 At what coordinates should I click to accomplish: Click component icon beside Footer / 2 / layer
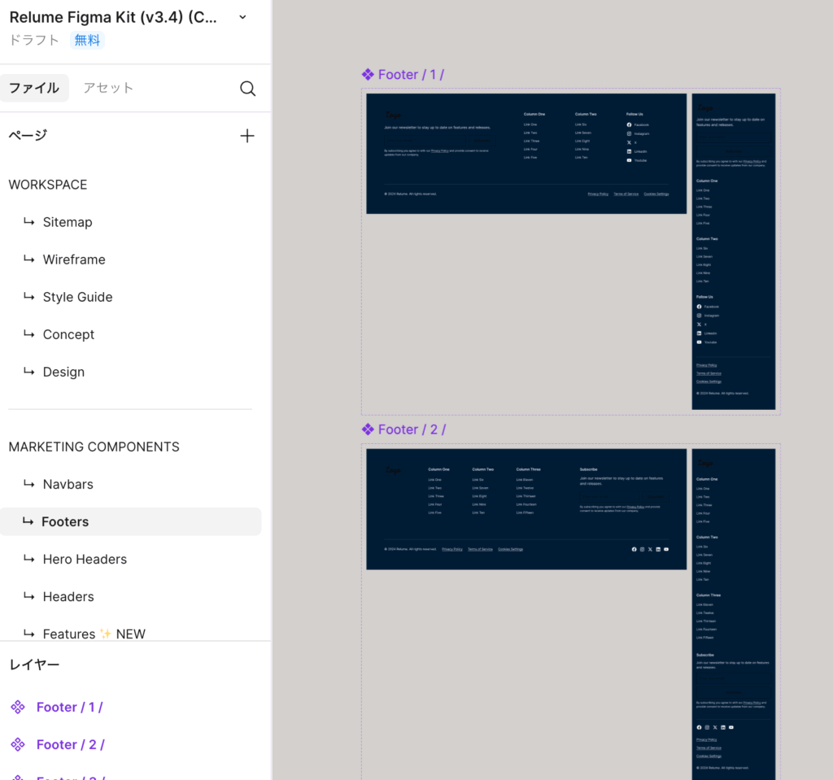[x=18, y=744]
